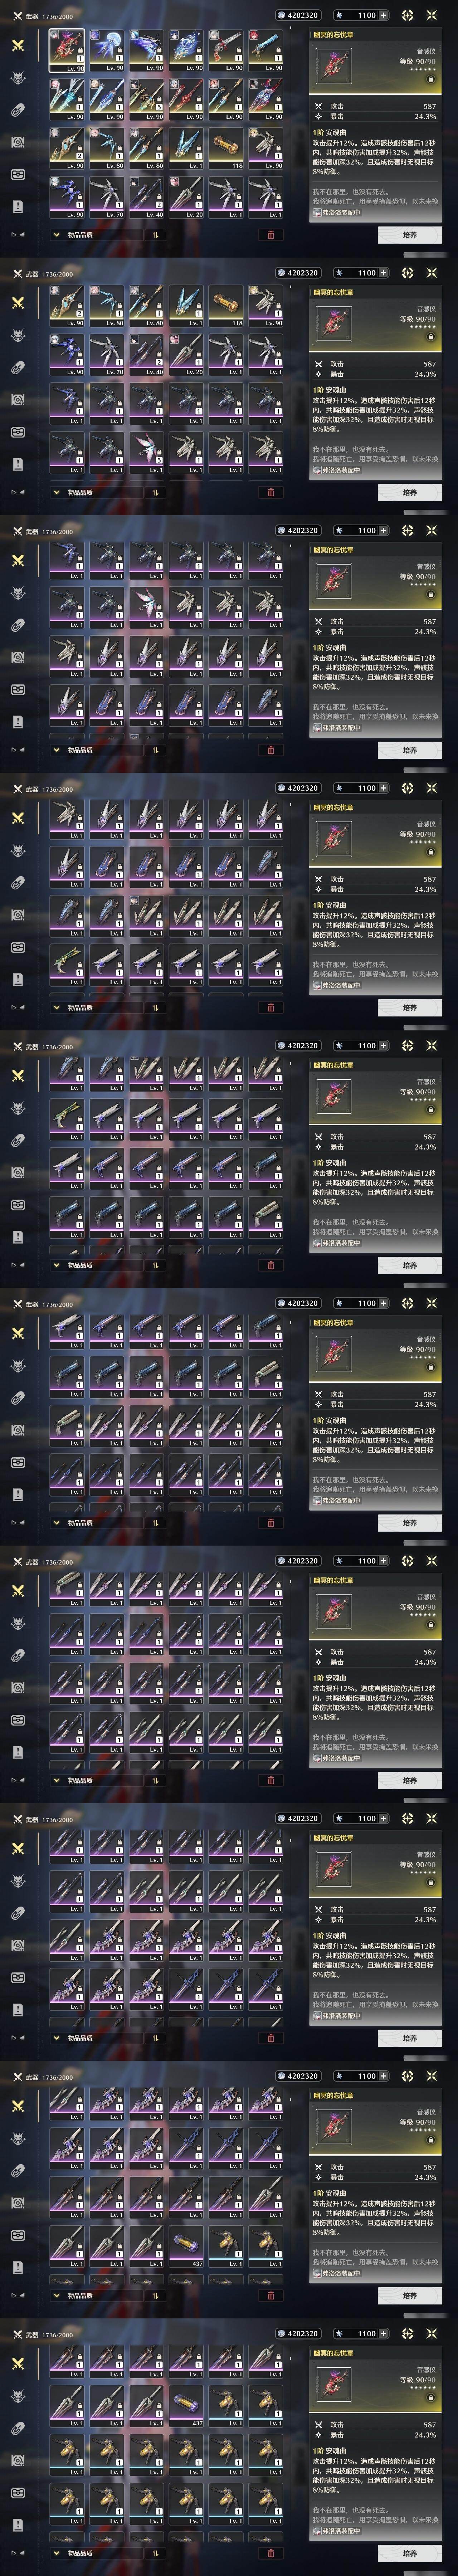The height and width of the screenshot is (2576, 458).
Task: Open the topmost robot-face sidebar icon
Action: pyautogui.click(x=18, y=174)
